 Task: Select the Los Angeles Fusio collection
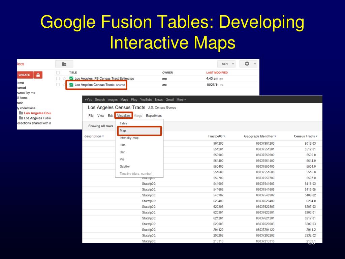tap(37, 118)
